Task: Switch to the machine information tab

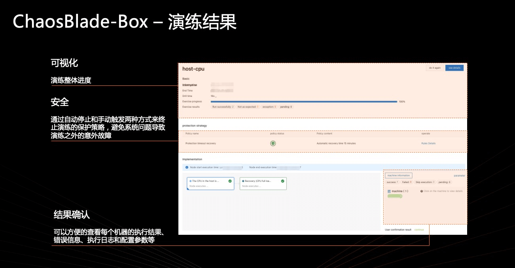Action: tap(398, 176)
